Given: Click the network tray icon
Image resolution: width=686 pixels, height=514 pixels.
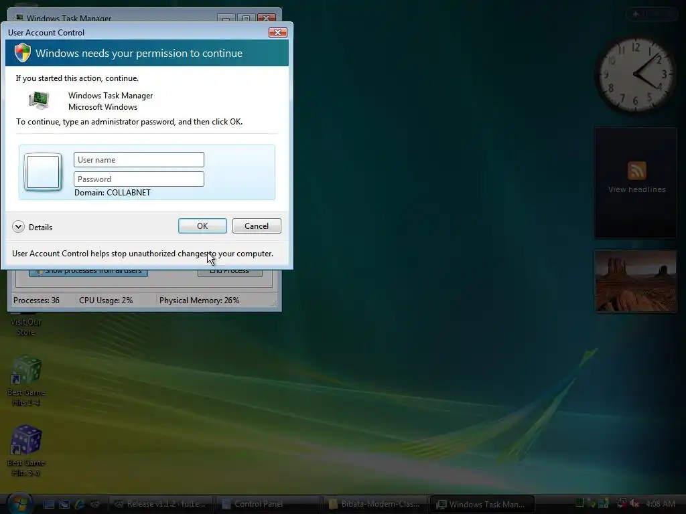Looking at the screenshot, I should [x=622, y=503].
